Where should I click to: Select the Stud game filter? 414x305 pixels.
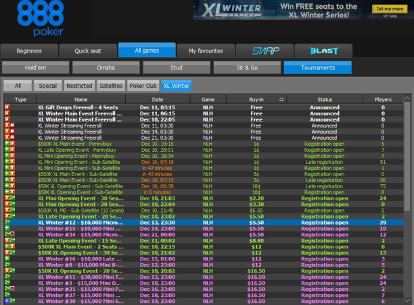tap(177, 67)
